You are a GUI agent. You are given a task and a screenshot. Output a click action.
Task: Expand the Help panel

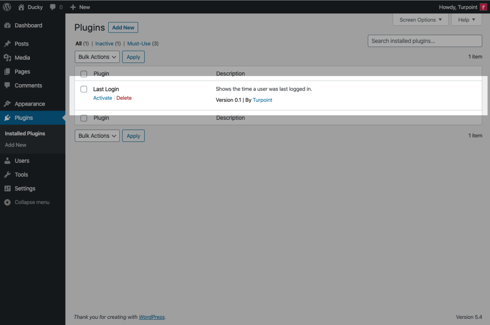467,20
